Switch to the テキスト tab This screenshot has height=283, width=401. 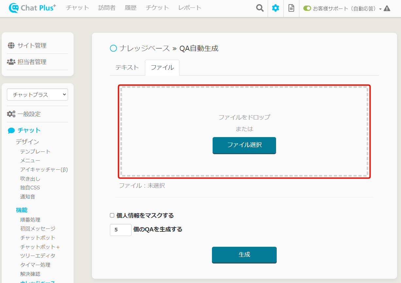(127, 68)
